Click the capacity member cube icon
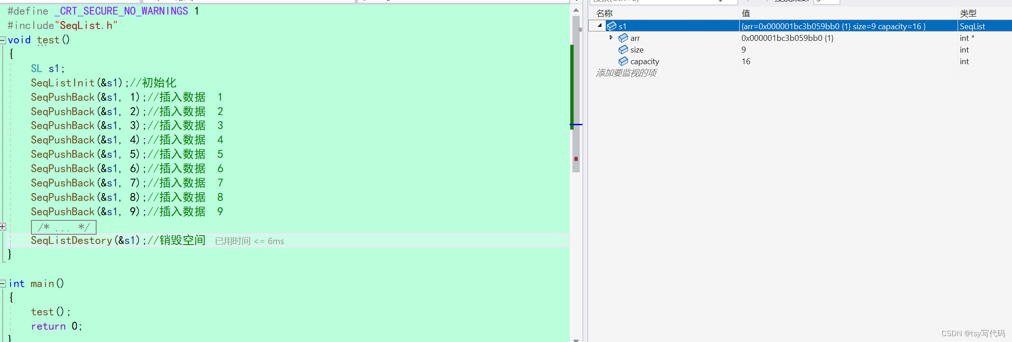 click(x=623, y=61)
